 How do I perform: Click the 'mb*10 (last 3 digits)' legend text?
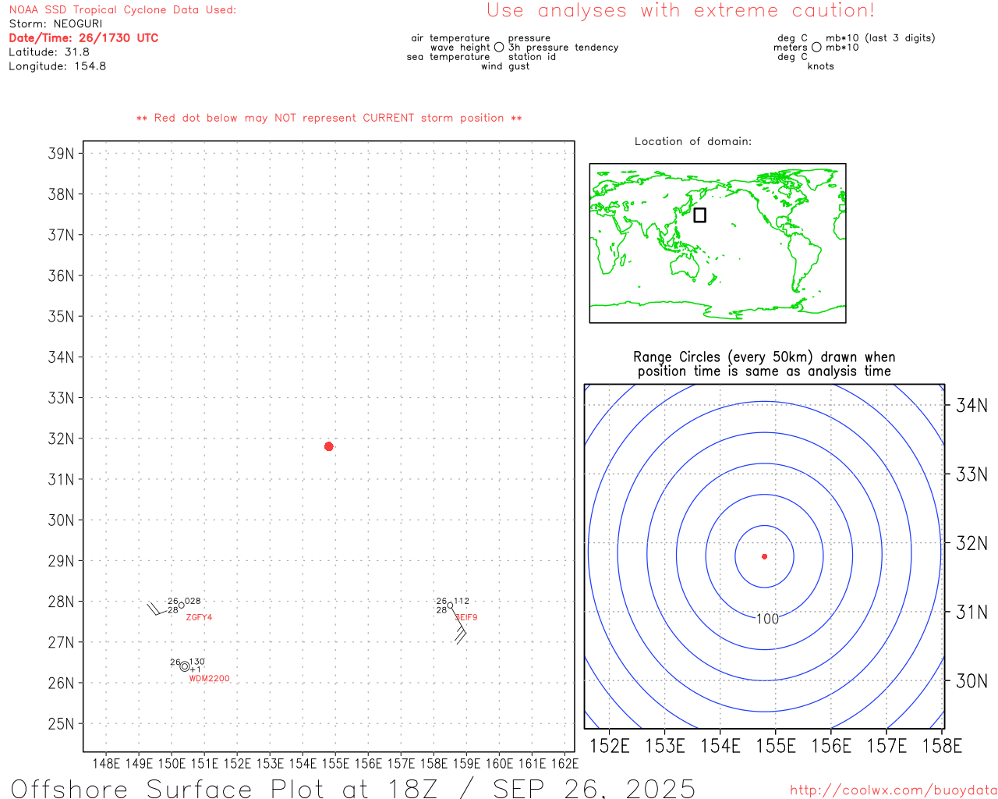[880, 38]
